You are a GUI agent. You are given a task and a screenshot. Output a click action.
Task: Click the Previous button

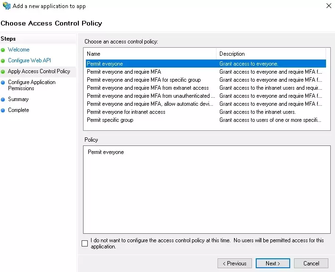click(234, 263)
